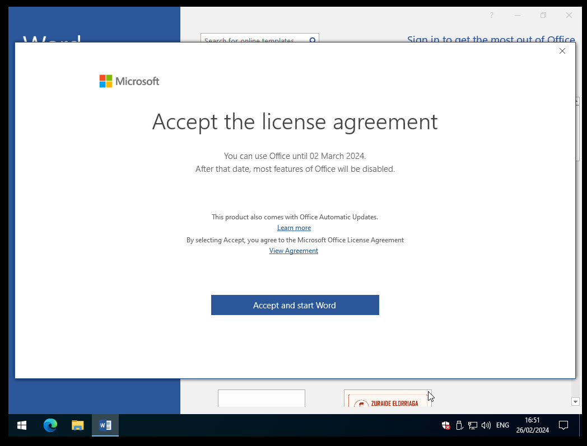Viewport: 587px width, 446px height.
Task: Open the View Agreement link
Action: coord(293,251)
